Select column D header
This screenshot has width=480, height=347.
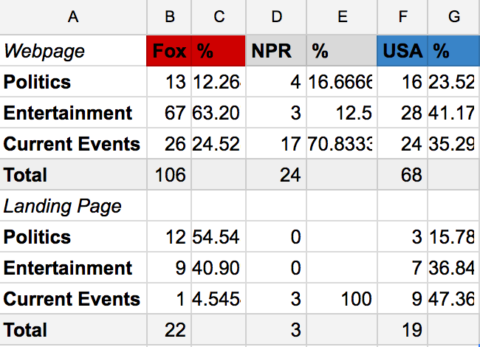[x=276, y=17]
